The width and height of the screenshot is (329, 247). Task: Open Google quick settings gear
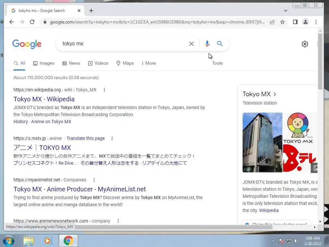click(x=305, y=44)
